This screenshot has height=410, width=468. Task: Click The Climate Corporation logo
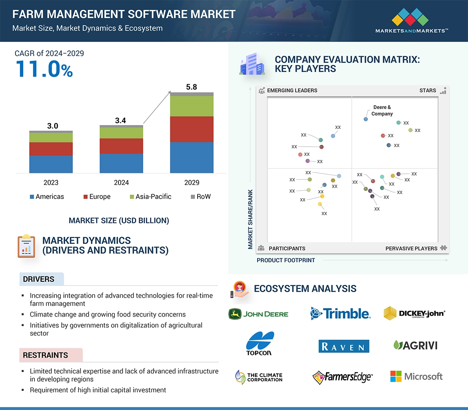259,376
